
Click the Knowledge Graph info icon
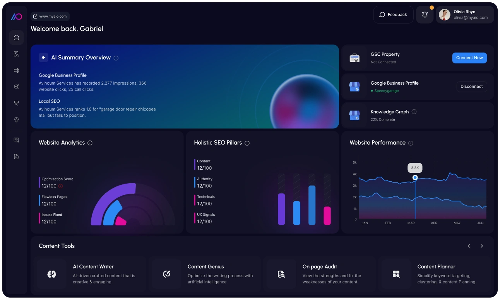click(x=414, y=112)
